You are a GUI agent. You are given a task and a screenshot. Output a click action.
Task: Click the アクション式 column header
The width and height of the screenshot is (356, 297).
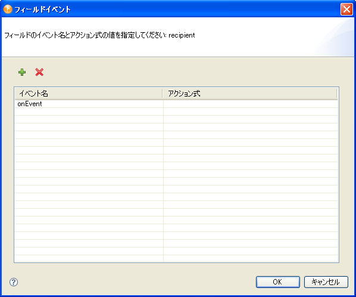tap(250, 94)
